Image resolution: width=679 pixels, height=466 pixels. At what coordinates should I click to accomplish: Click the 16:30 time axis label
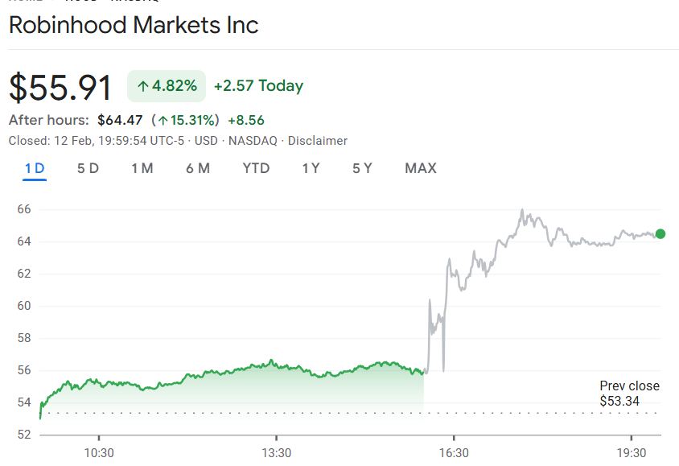pos(454,453)
